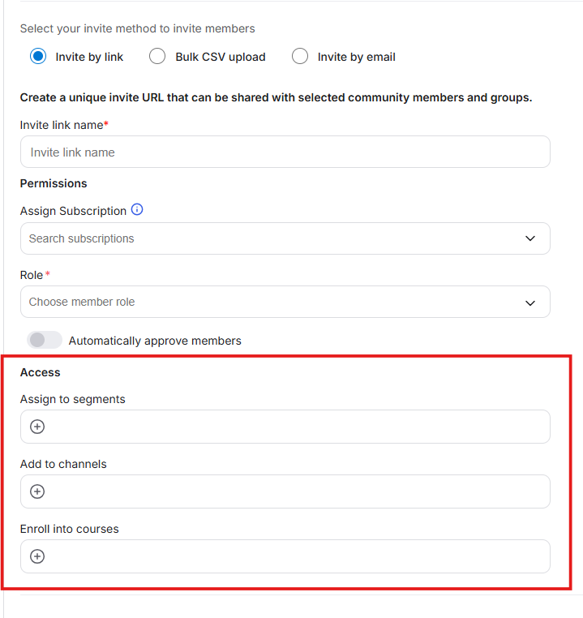
Task: Click the plus icon under Assign to segments
Action: click(37, 427)
